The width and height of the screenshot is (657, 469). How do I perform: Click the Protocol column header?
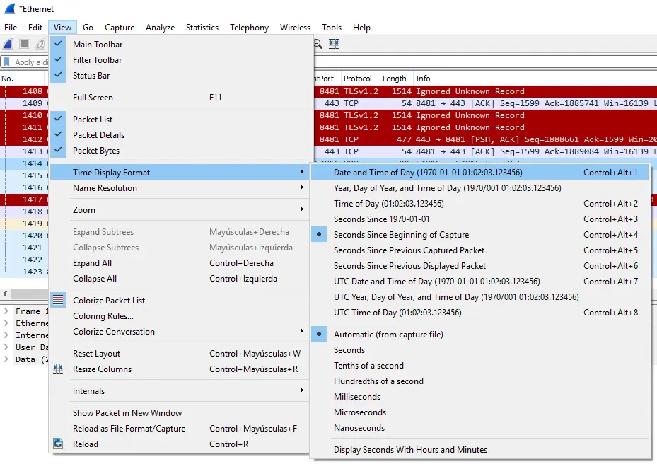point(360,79)
